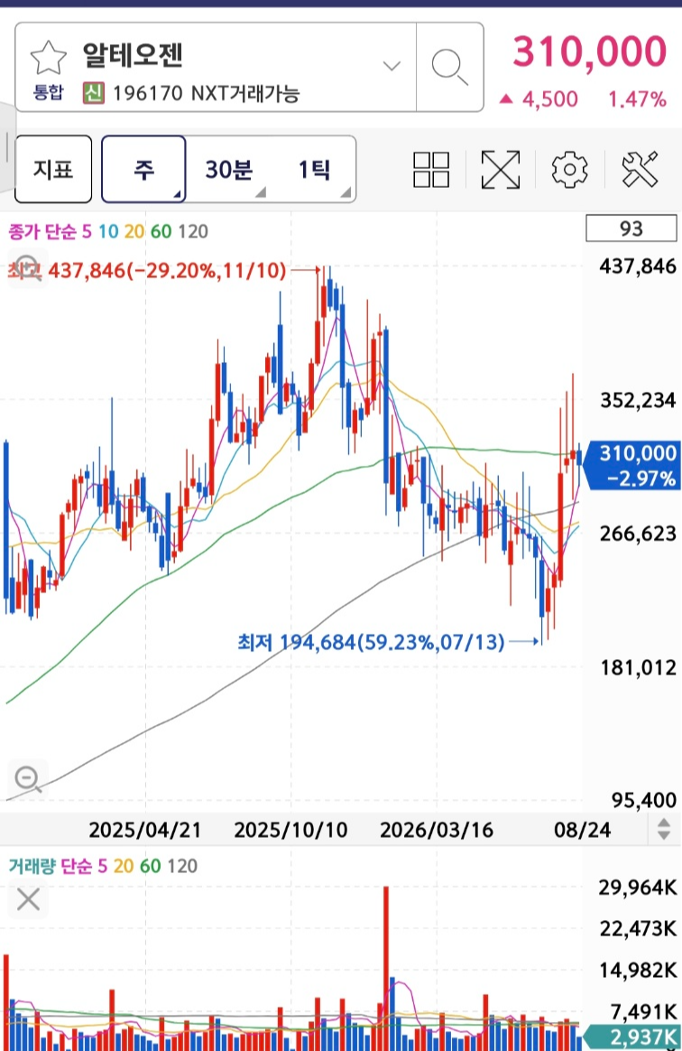Expand chart to fullscreen with arrows icon
This screenshot has height=1051, width=682.
[x=501, y=169]
